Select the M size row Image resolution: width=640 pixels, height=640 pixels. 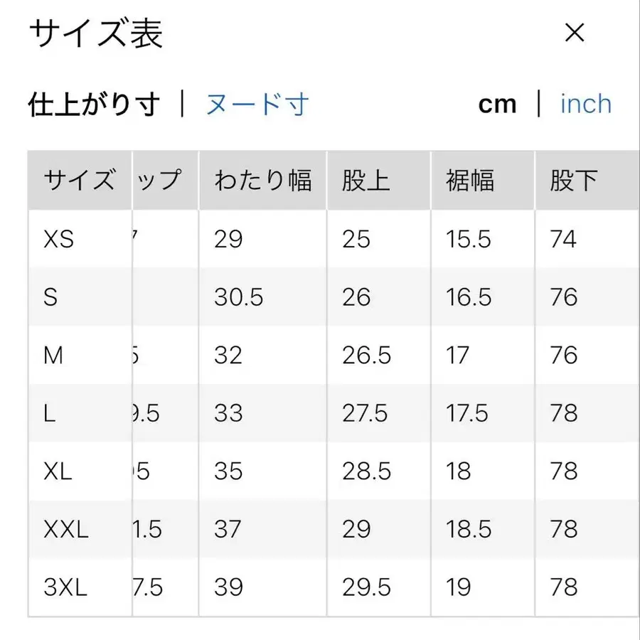point(53,355)
